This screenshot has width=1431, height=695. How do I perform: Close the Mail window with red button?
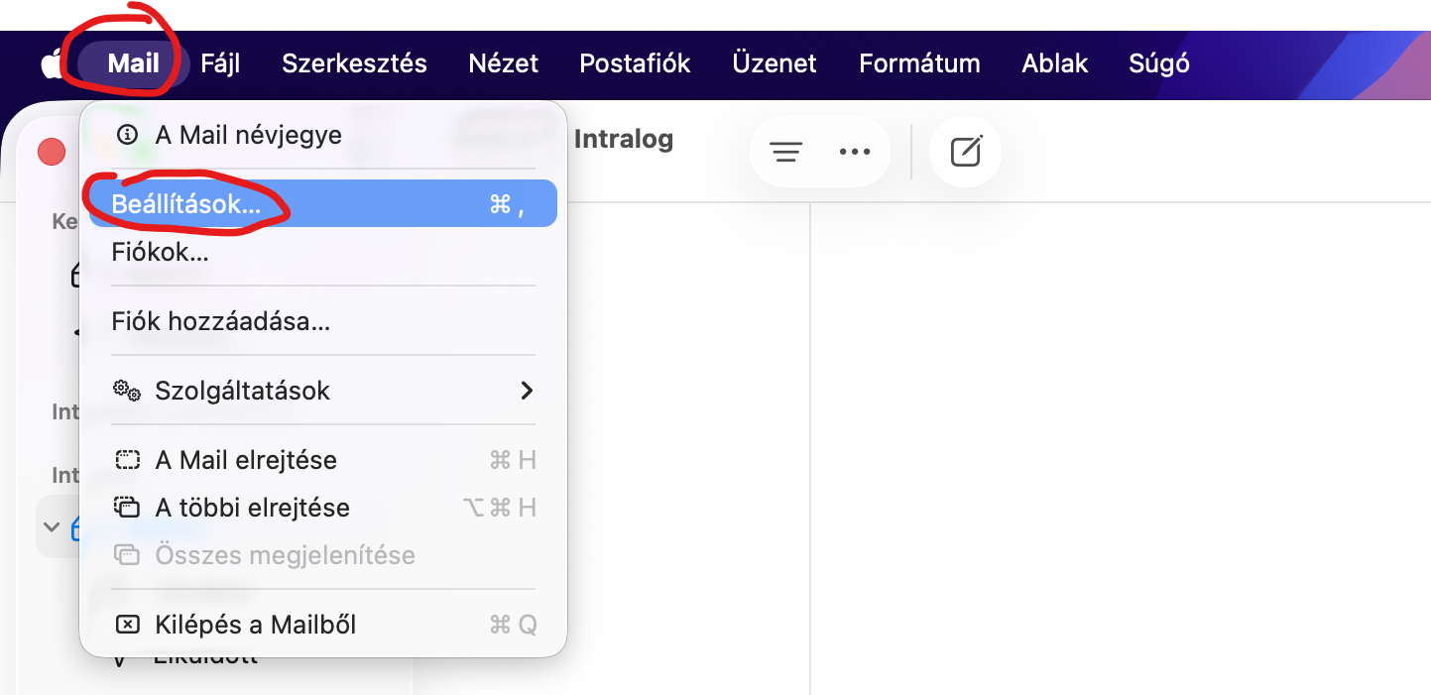52,152
